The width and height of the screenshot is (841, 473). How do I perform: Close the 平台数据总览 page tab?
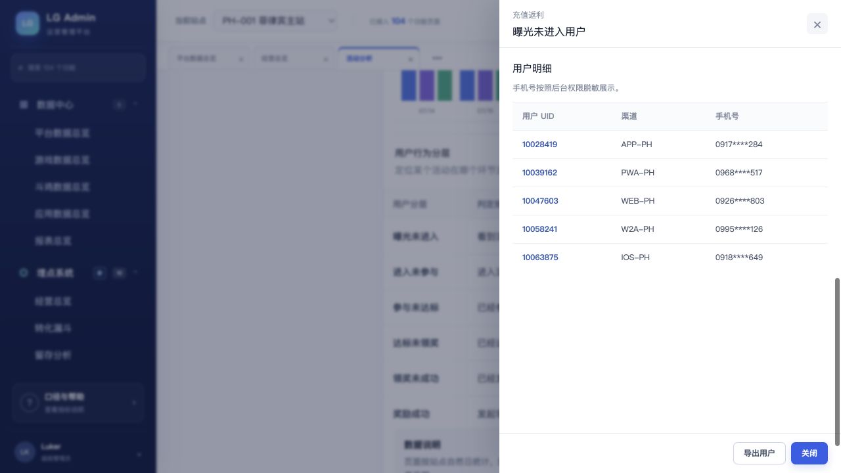[x=240, y=59]
